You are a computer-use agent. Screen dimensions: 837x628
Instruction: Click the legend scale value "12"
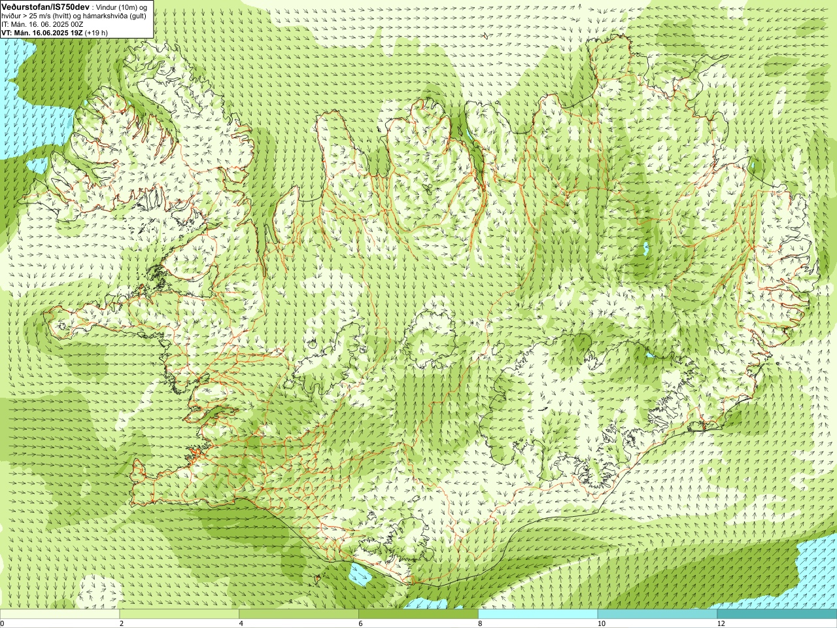point(721,624)
